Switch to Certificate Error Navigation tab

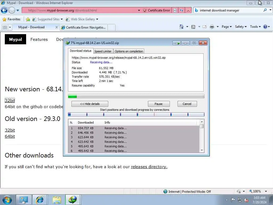click(x=83, y=27)
